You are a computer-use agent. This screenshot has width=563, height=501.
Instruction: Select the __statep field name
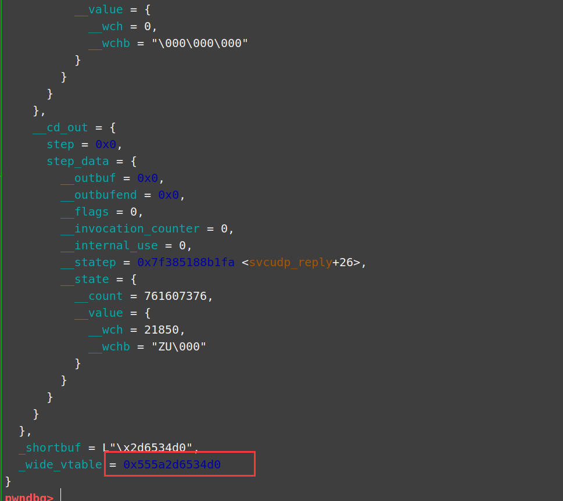88,263
